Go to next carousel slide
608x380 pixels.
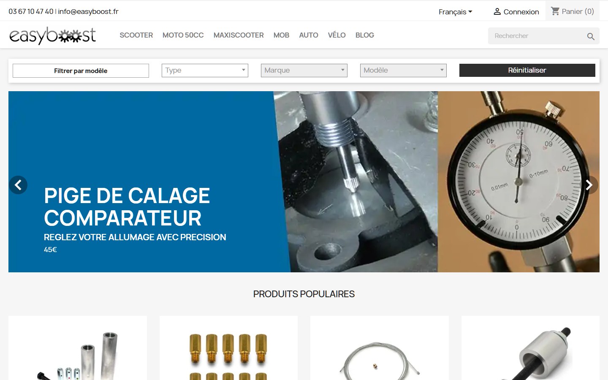[589, 185]
